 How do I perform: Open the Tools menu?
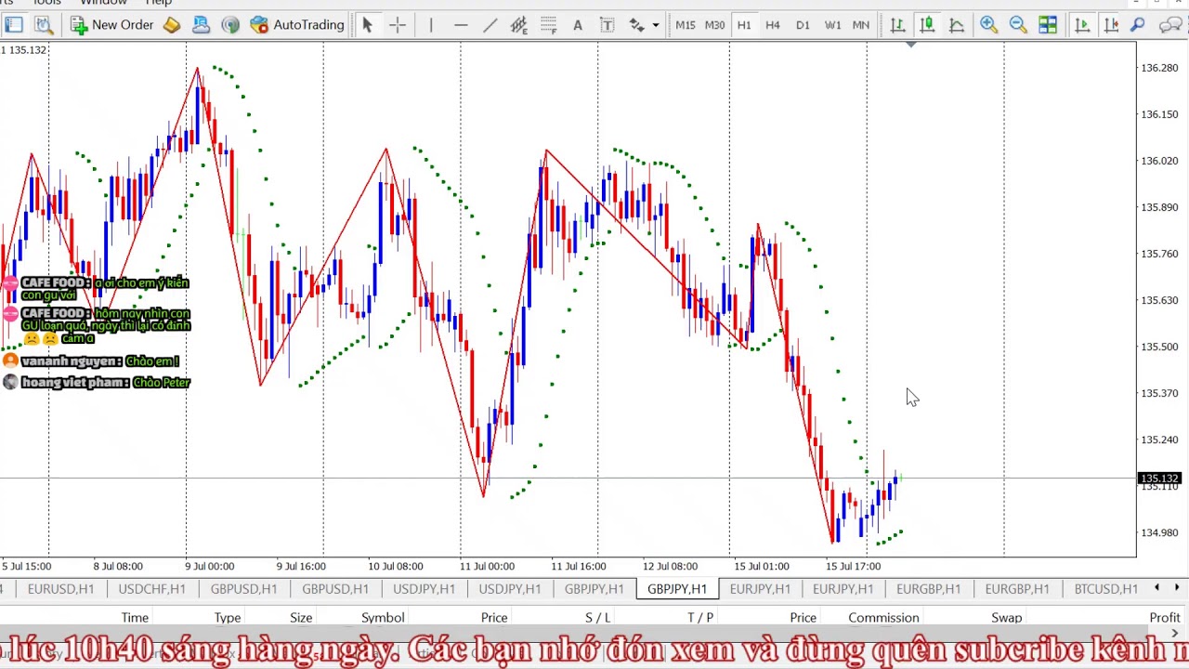(46, 3)
